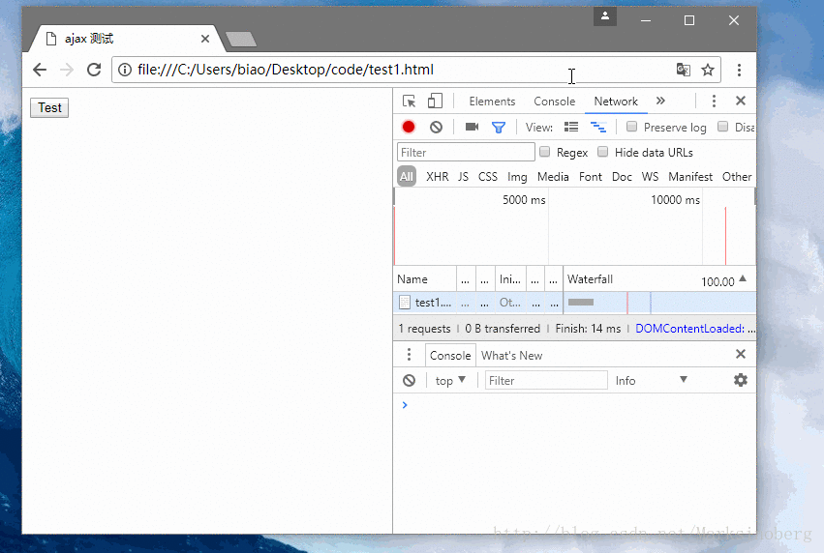Open console settings gear
The width and height of the screenshot is (824, 553).
point(741,380)
